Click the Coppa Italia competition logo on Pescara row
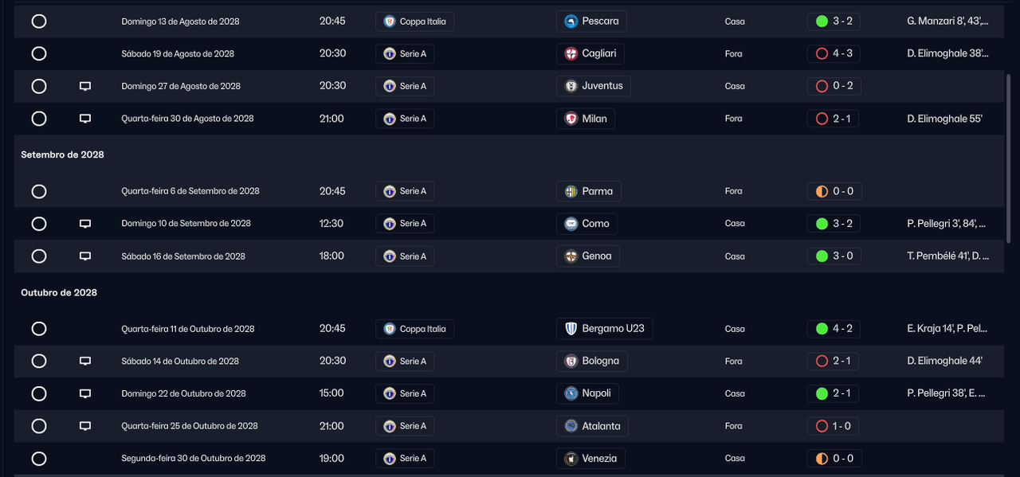 (x=390, y=22)
